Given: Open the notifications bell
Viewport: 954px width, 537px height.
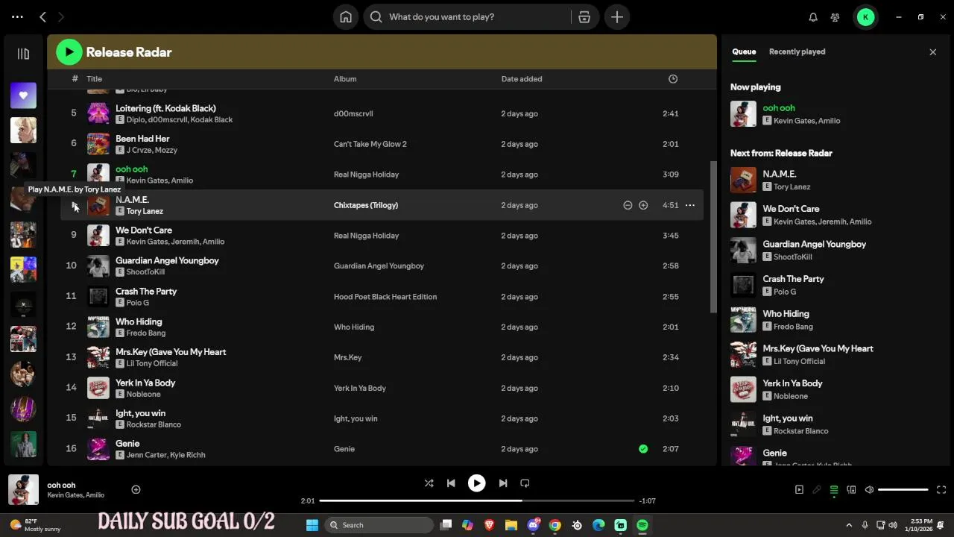Looking at the screenshot, I should pos(813,17).
